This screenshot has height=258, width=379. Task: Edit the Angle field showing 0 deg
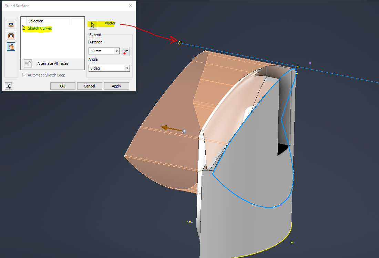103,68
